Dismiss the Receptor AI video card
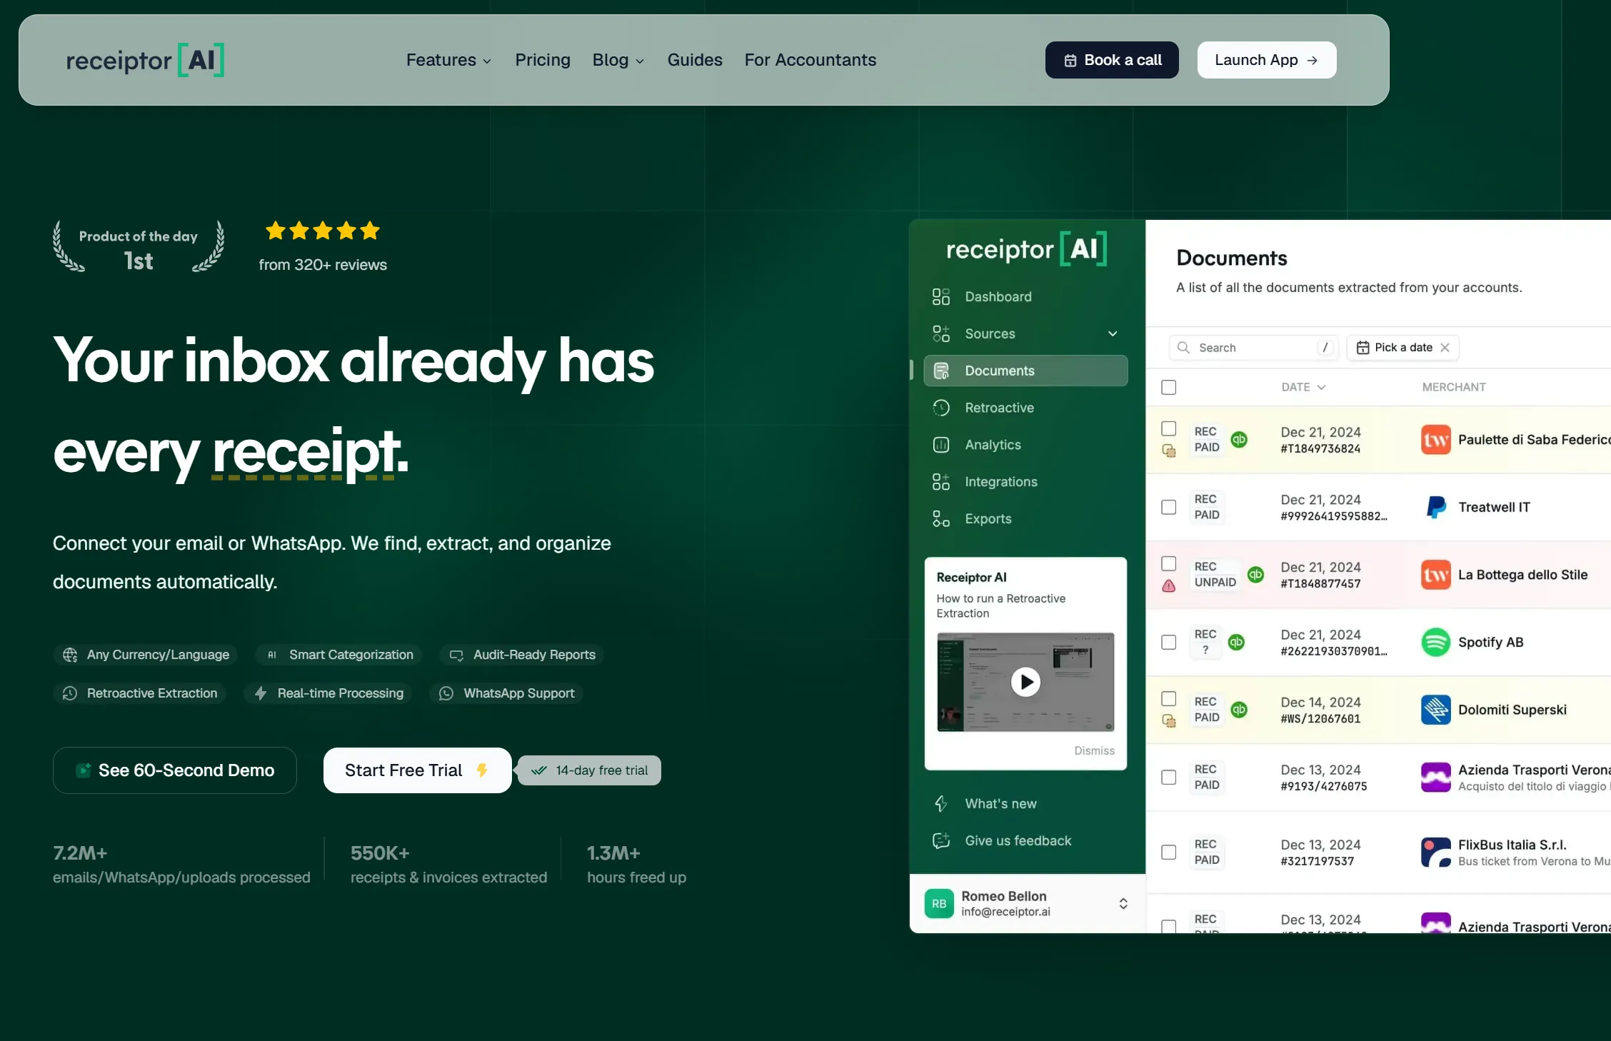Viewport: 1611px width, 1041px height. pos(1094,750)
